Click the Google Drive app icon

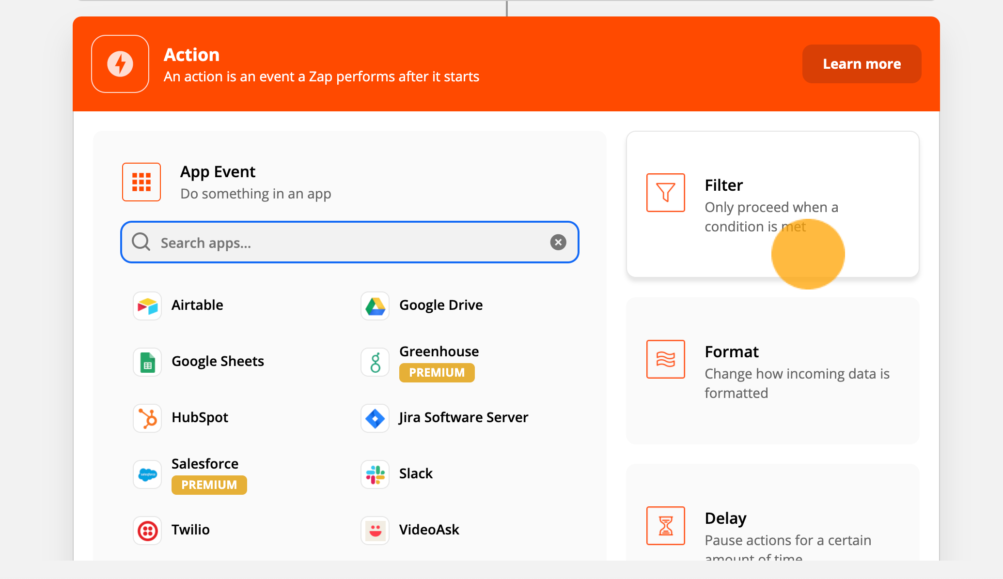[375, 306]
